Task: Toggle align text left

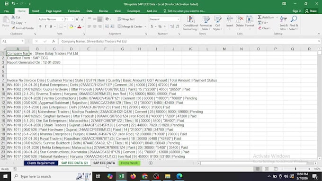Action: pyautogui.click(x=89, y=26)
